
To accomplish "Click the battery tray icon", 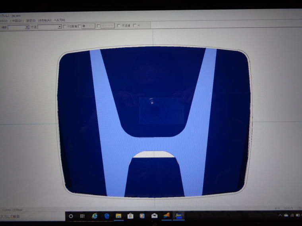I will pos(298,215).
